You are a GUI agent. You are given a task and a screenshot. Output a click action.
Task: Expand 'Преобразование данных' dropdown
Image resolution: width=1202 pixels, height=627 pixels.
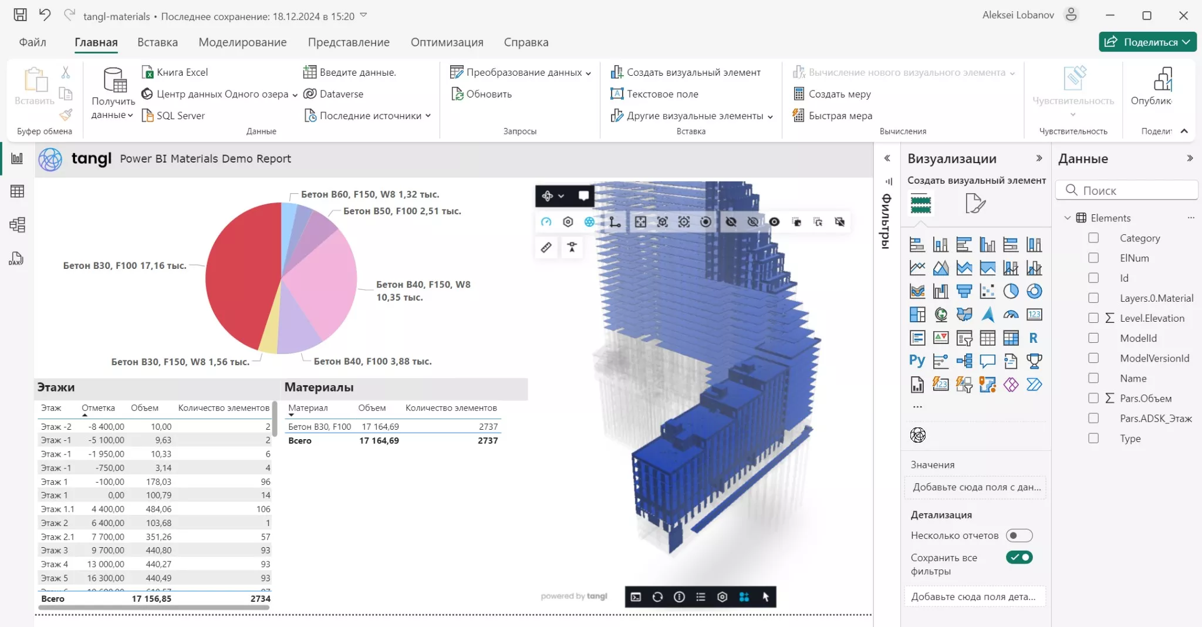pyautogui.click(x=588, y=73)
